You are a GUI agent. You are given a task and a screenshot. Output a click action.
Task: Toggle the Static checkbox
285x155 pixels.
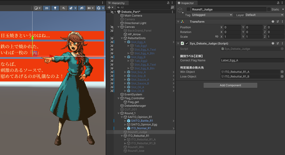coord(269,9)
